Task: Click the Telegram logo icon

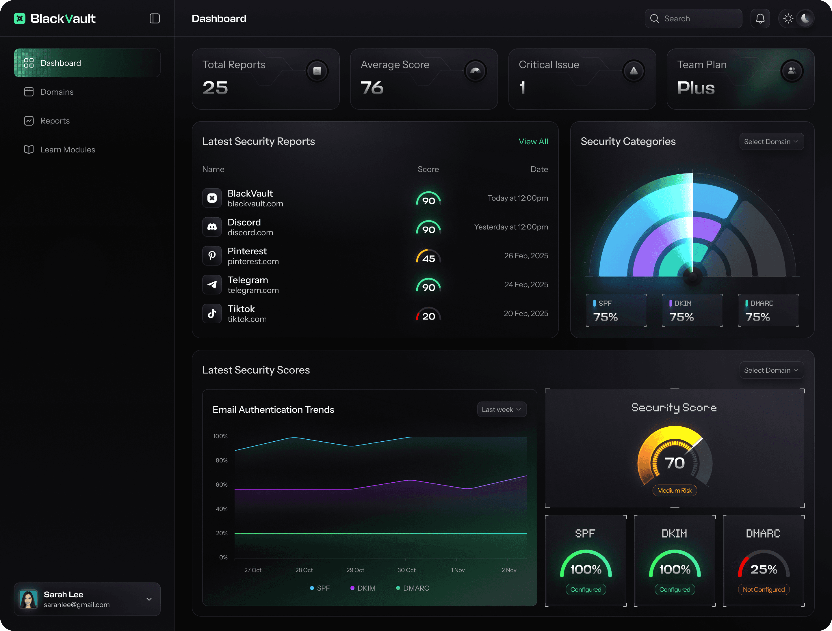Action: click(212, 285)
